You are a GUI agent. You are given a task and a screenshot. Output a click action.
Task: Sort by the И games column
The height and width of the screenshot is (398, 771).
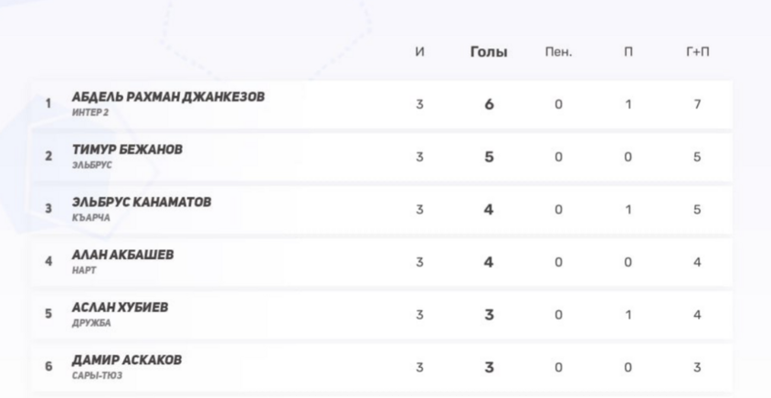pos(419,52)
